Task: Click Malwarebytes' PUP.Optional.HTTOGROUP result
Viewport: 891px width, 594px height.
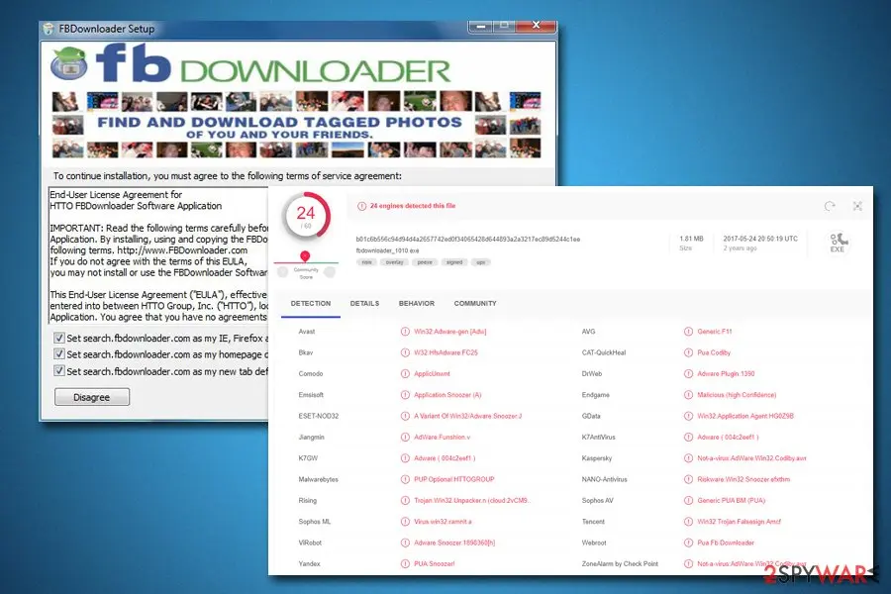Action: coord(454,479)
